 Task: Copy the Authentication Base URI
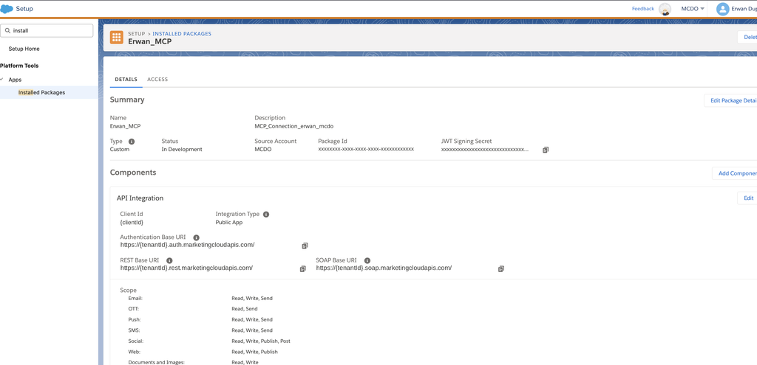(305, 246)
